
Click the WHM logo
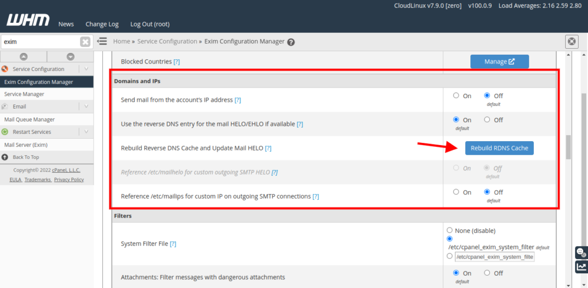pyautogui.click(x=28, y=20)
